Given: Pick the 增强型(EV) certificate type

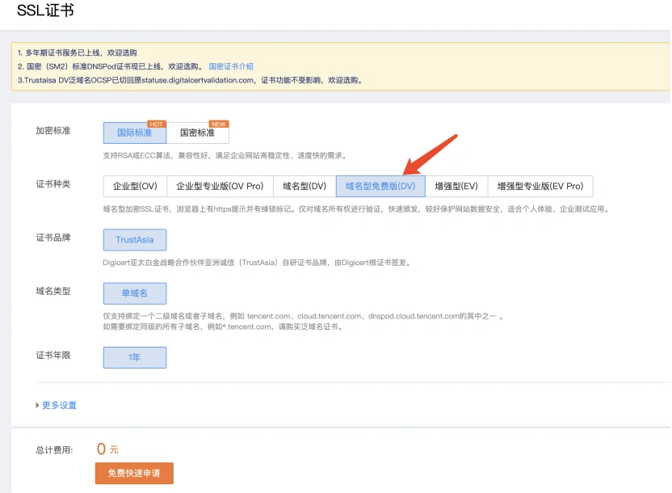Looking at the screenshot, I should [x=456, y=186].
